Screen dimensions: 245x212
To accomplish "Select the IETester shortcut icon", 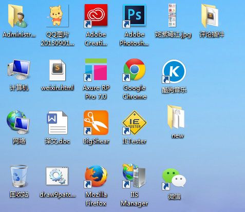I will coord(135,123).
